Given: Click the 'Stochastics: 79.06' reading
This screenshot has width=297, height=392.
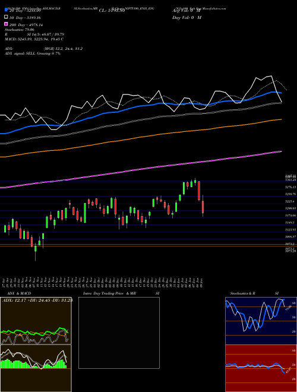Looking at the screenshot, I should [20, 30].
